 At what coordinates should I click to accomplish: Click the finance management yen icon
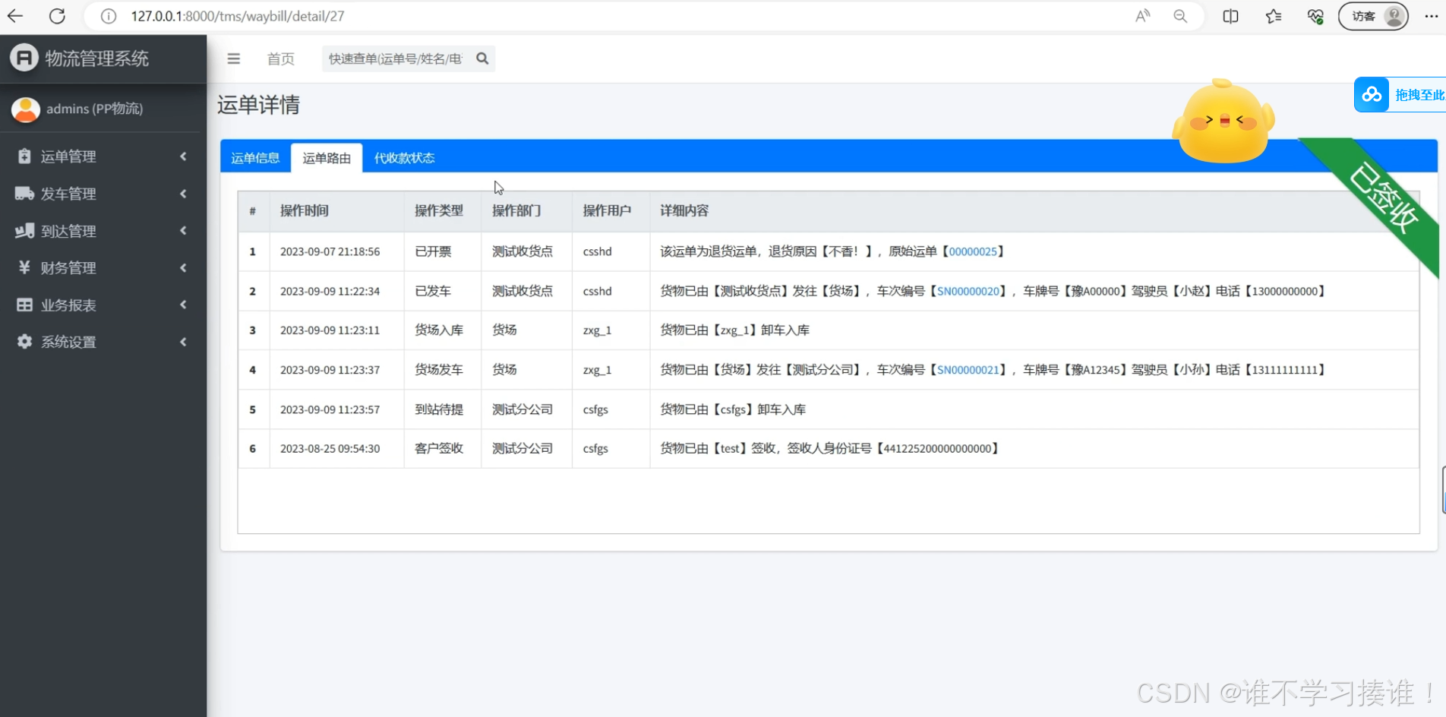click(24, 267)
